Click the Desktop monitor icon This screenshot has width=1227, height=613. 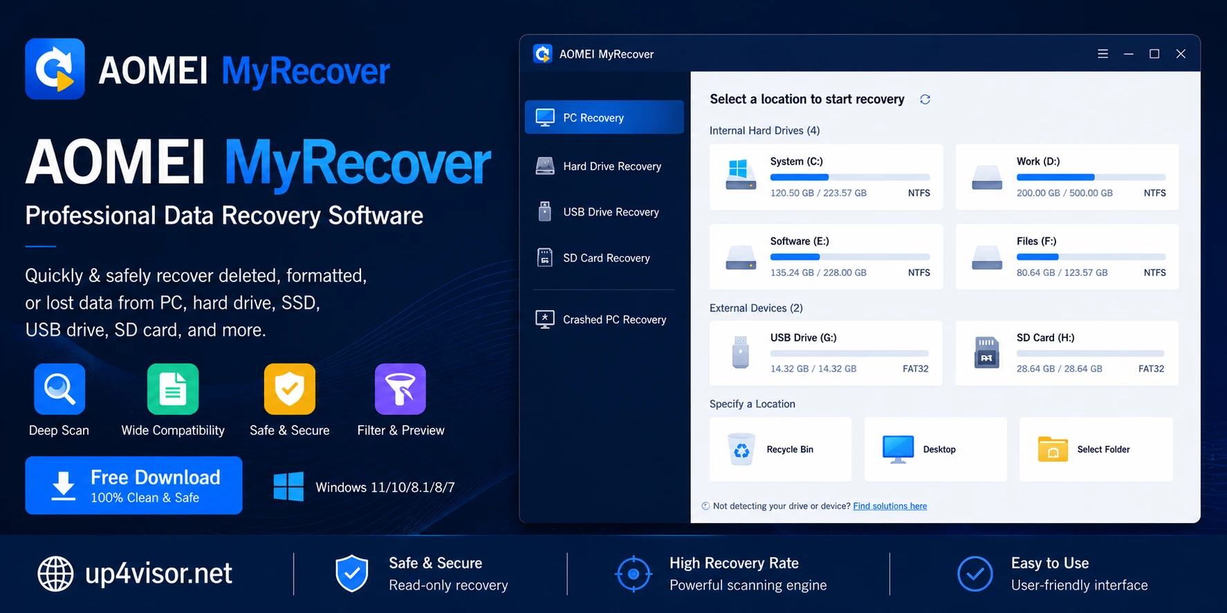tap(898, 449)
